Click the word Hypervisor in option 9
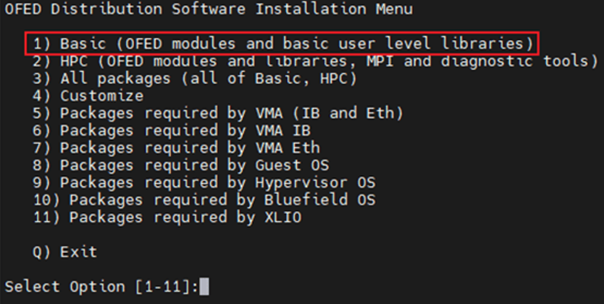604x304 pixels. (301, 183)
